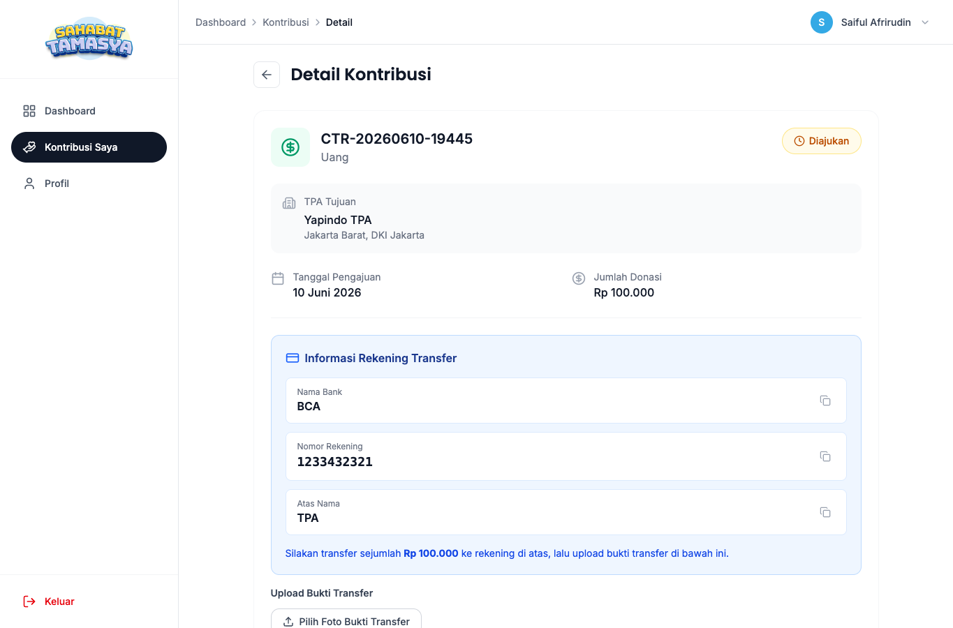Copy the Atas Nama value TPA
This screenshot has width=953, height=628.
pos(825,512)
